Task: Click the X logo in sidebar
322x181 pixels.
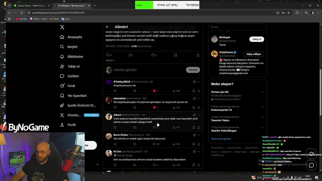Action: click(x=62, y=27)
